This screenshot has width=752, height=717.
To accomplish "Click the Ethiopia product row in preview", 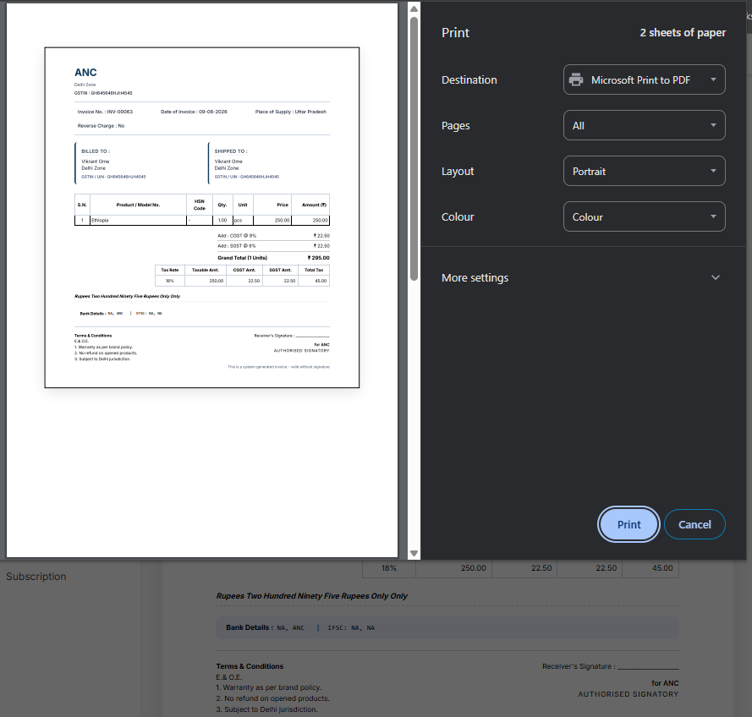I will coord(202,221).
